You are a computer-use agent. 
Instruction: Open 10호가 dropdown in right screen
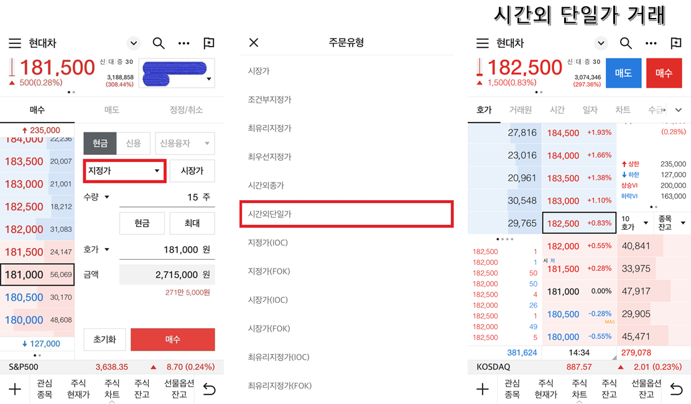click(635, 223)
